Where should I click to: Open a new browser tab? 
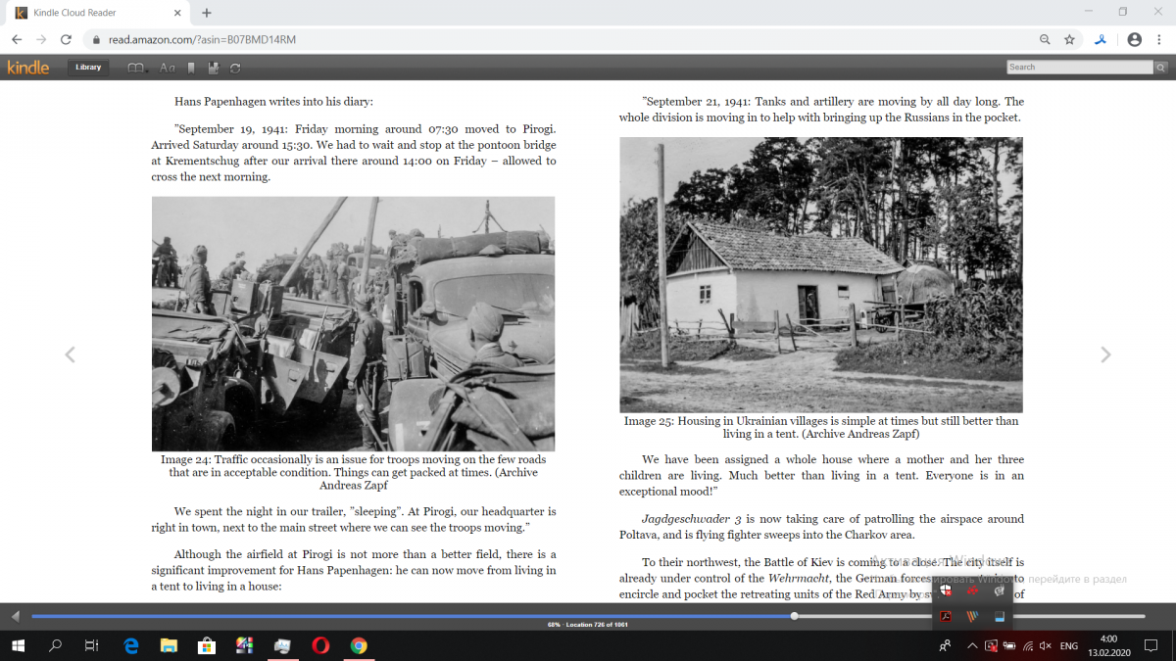pyautogui.click(x=207, y=13)
